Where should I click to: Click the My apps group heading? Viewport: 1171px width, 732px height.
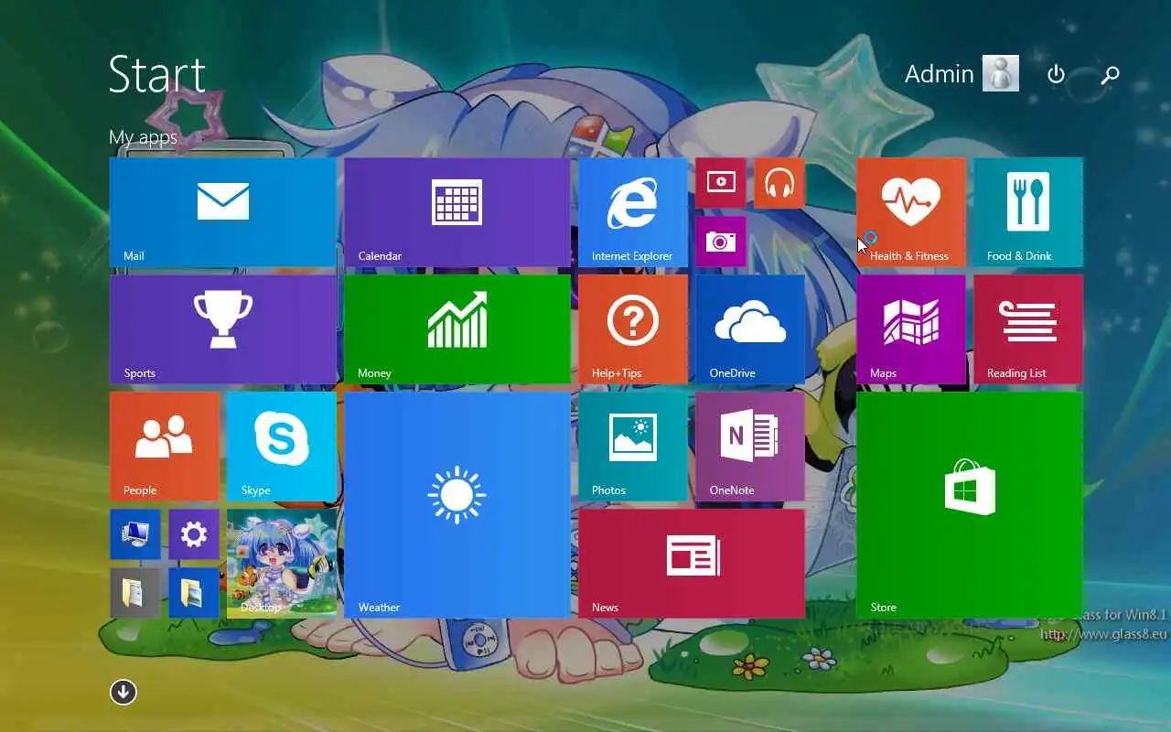pos(143,137)
